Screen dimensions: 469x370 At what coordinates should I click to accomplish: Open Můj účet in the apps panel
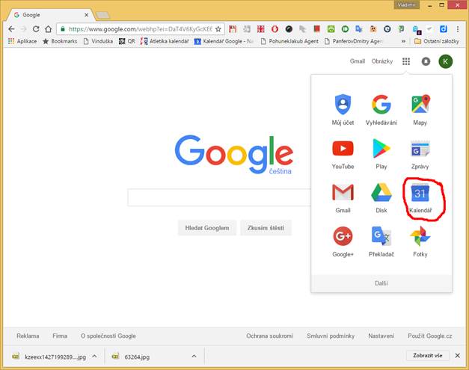pos(343,109)
